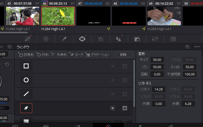Select clip 45 thumbnail with people

coord(23,16)
